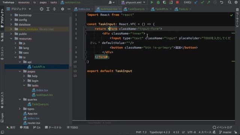The height and width of the screenshot is (135, 240).
Task: Open the イベントログ event log
Action: [x=222, y=127]
